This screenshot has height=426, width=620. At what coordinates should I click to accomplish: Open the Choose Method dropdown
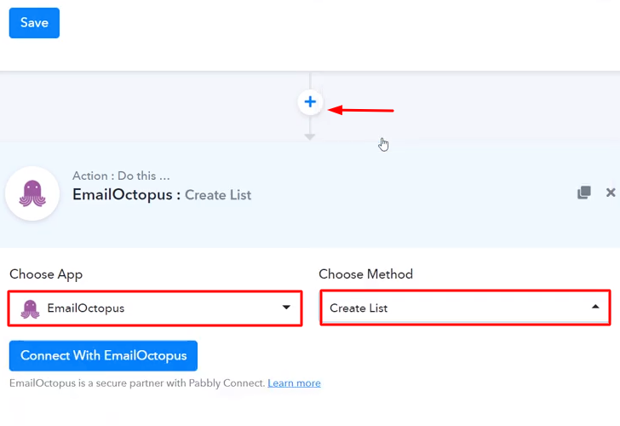pyautogui.click(x=465, y=308)
